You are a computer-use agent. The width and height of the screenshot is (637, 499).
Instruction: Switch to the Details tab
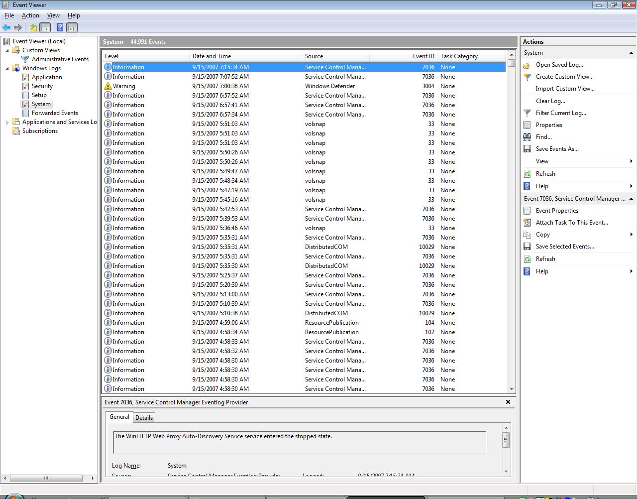point(144,417)
